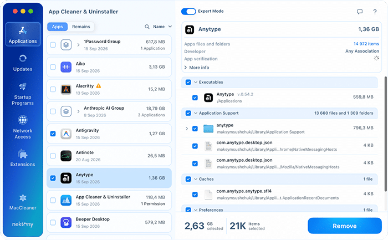Check the Alacritty checkbox
The height and width of the screenshot is (240, 388).
click(x=53, y=89)
